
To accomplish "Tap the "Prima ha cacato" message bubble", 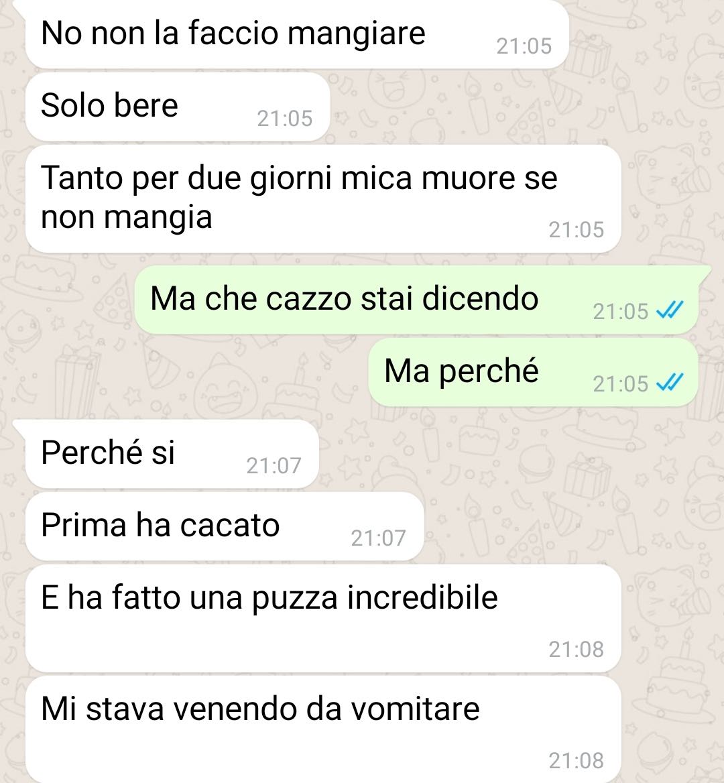I will pyautogui.click(x=224, y=526).
